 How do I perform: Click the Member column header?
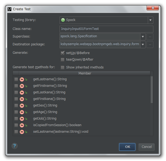click(x=85, y=73)
